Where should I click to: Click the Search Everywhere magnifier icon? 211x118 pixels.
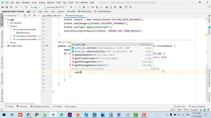(131, 7)
